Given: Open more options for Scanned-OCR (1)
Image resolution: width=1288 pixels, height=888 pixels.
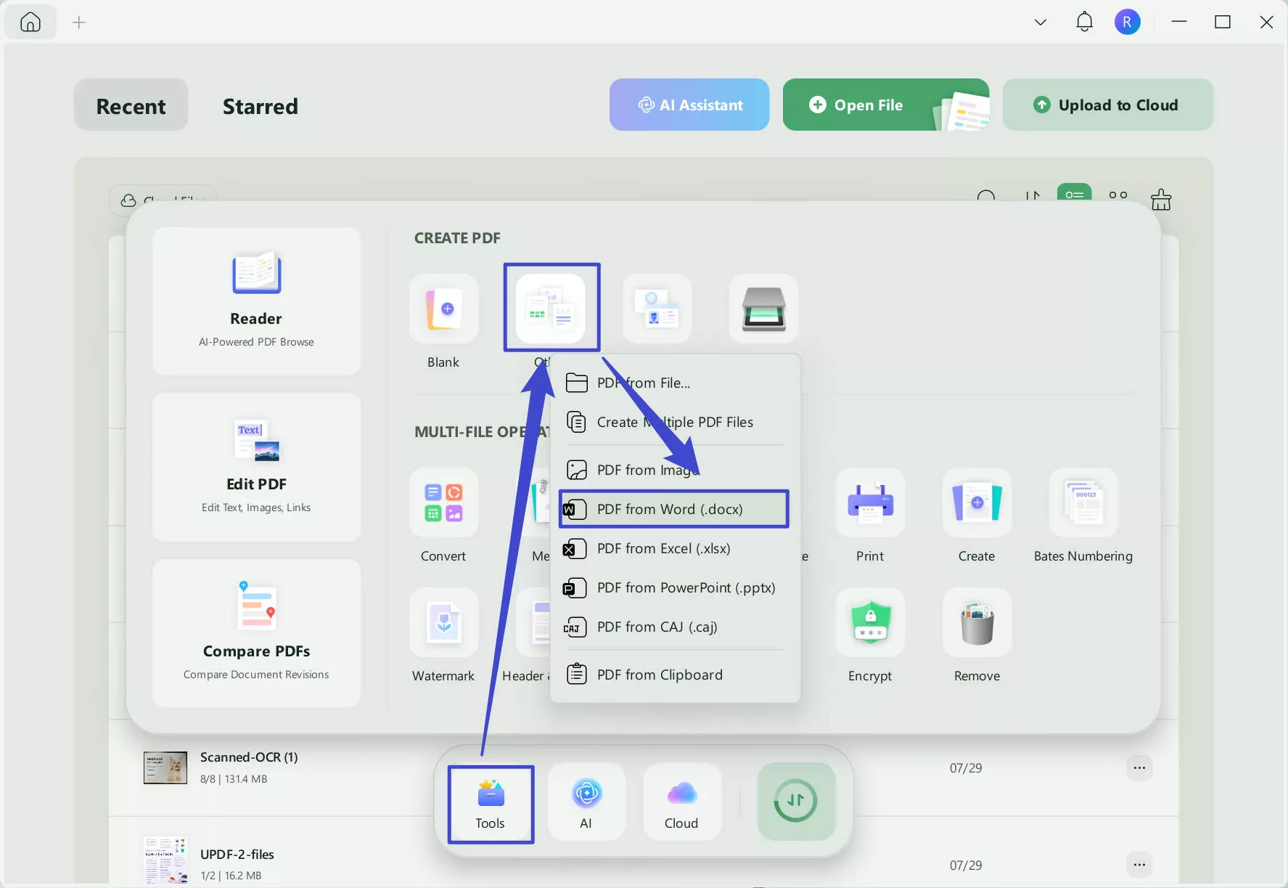Looking at the screenshot, I should click(x=1139, y=767).
